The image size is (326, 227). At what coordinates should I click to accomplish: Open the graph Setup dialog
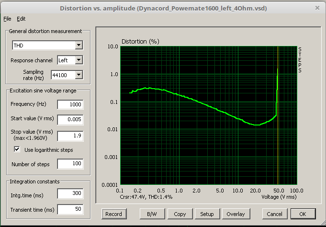(207, 214)
